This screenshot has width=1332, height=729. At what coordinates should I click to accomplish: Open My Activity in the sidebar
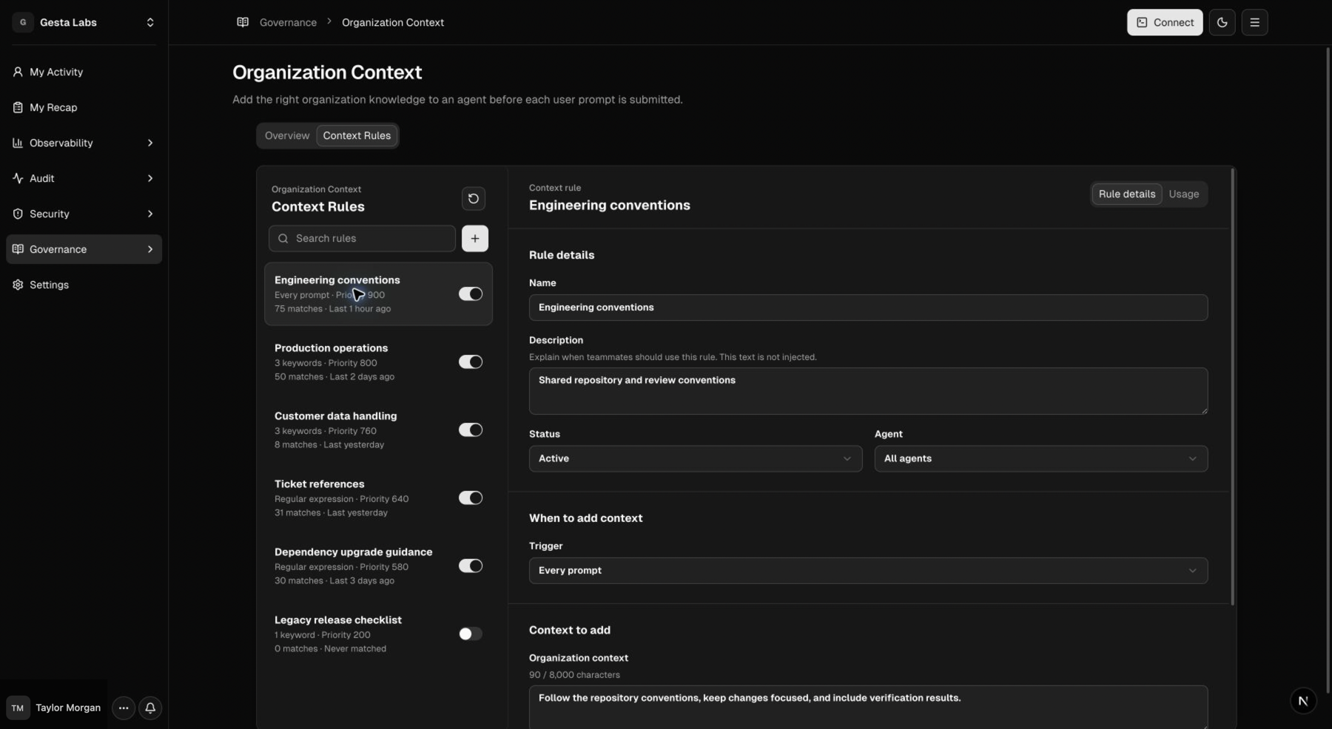pos(84,72)
